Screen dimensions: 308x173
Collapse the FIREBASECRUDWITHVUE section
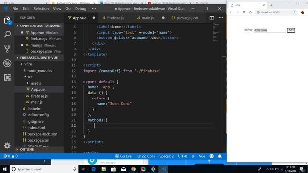click(x=39, y=58)
